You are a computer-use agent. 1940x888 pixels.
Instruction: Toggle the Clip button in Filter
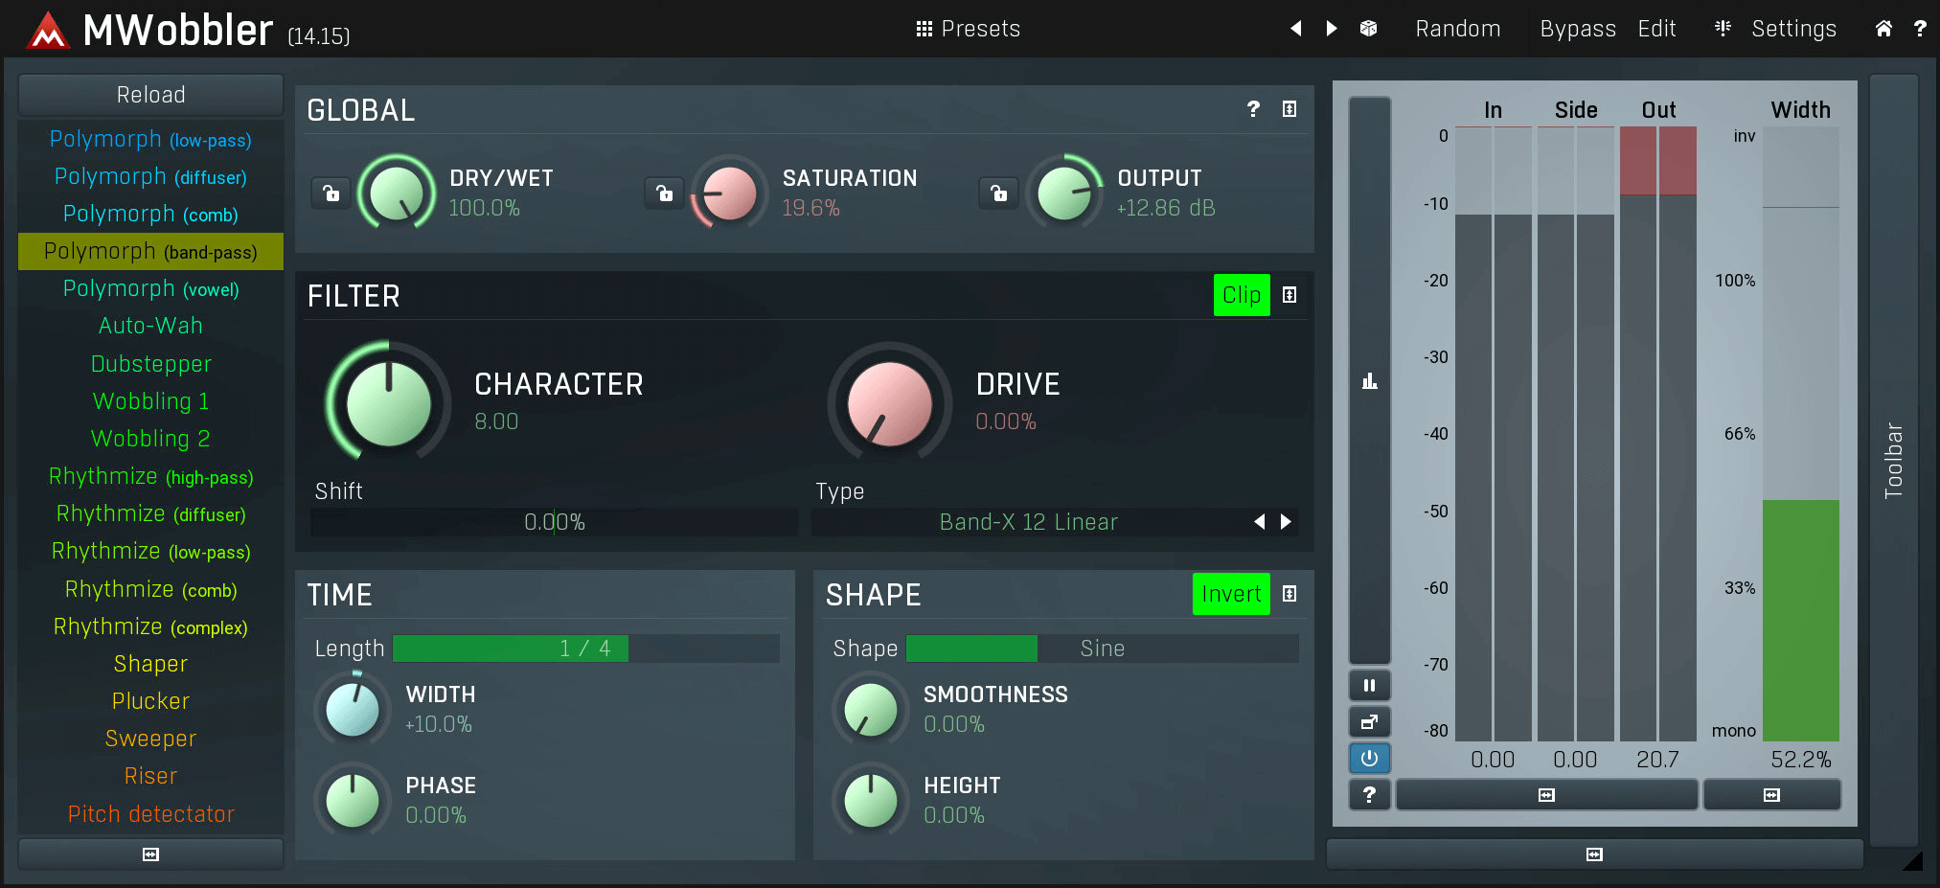click(x=1241, y=295)
